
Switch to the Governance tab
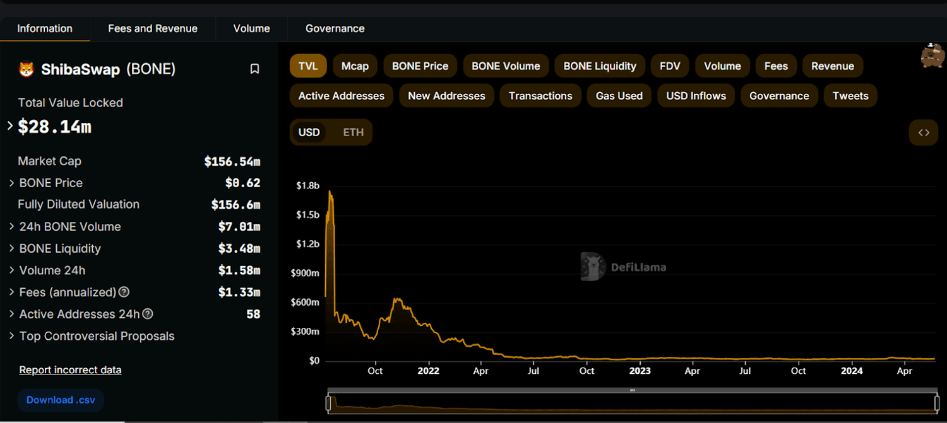335,28
